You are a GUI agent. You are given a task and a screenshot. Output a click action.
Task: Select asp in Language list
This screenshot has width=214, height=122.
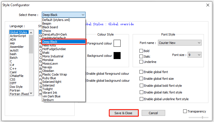[x=19, y=43]
